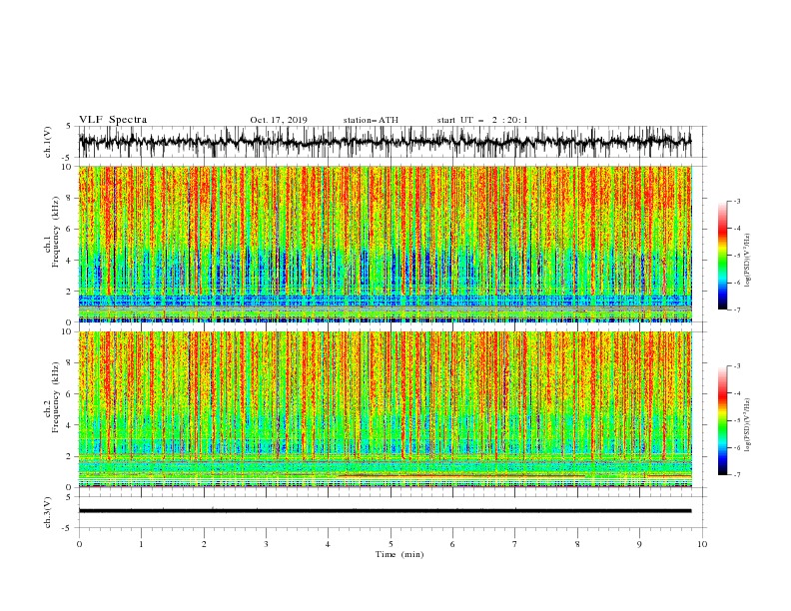Image resolution: width=791 pixels, height=611 pixels.
Task: Click the ch.2 PSD color scale bar
Action: 722,420
